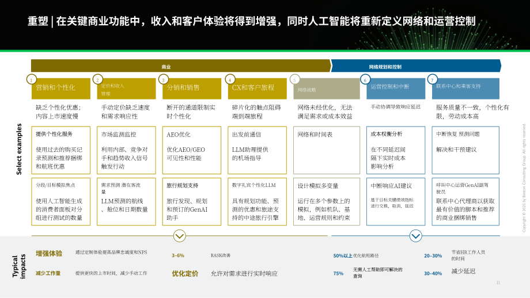The height and width of the screenshot is (298, 530).
Task: Select the gray 网络战略 column header
Action: [x=327, y=89]
